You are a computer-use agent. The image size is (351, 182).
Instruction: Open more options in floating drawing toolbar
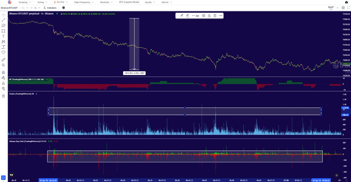tap(221, 16)
